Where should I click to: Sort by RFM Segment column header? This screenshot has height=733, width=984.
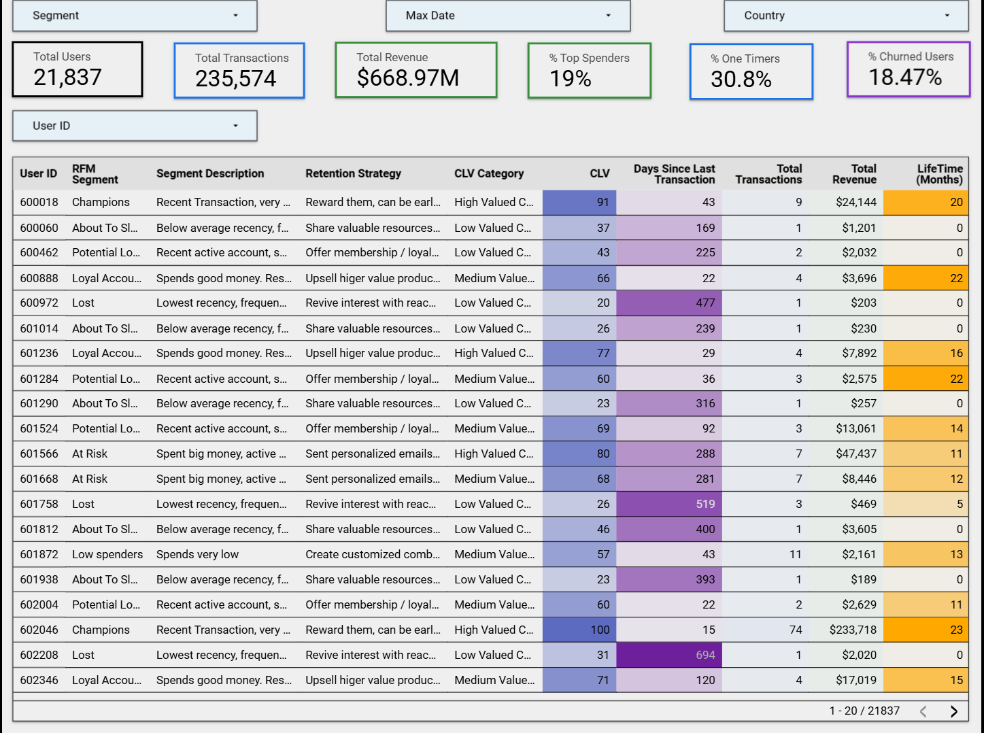95,174
